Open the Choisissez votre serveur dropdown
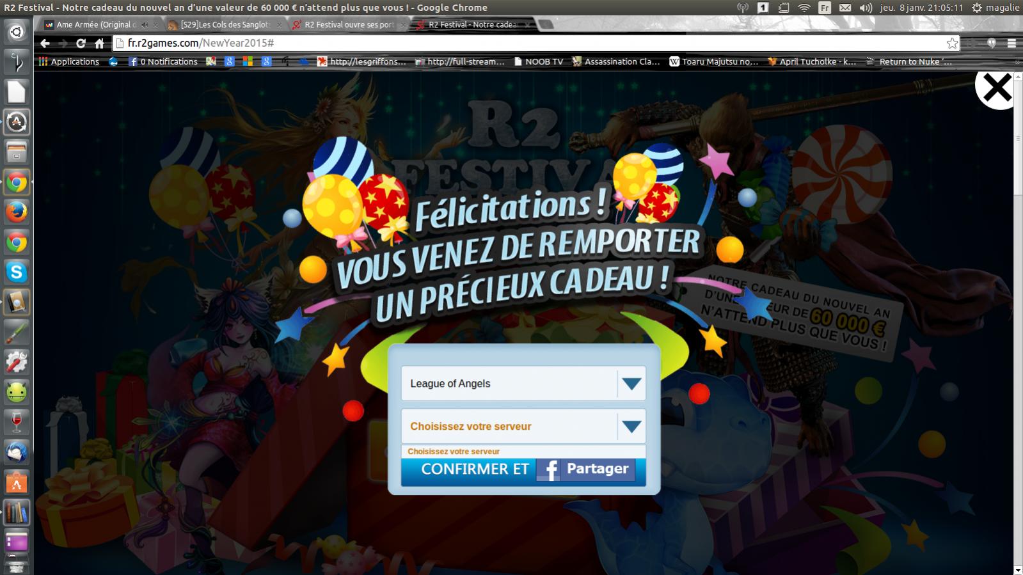Image resolution: width=1023 pixels, height=575 pixels. click(631, 427)
